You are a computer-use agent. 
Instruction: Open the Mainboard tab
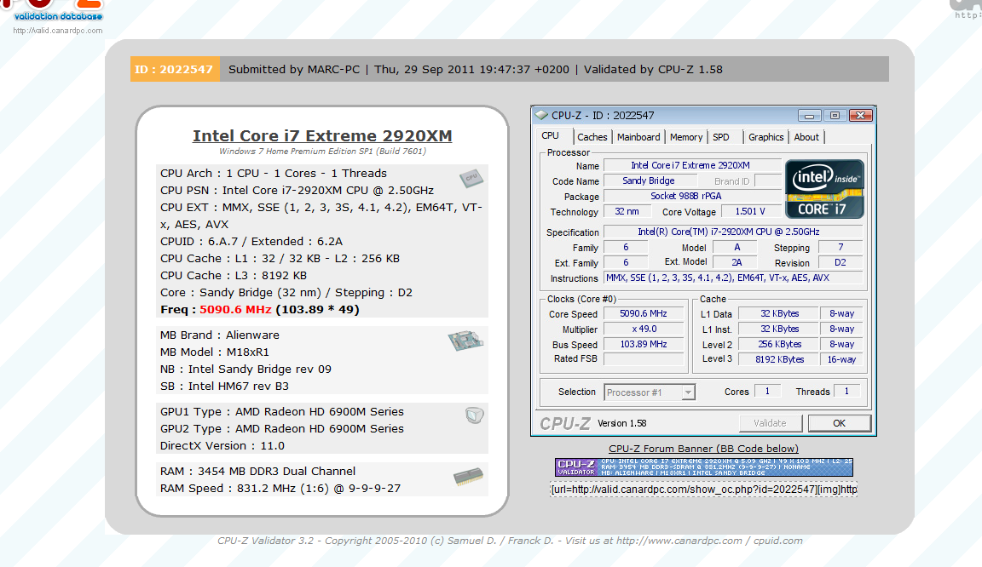point(638,137)
